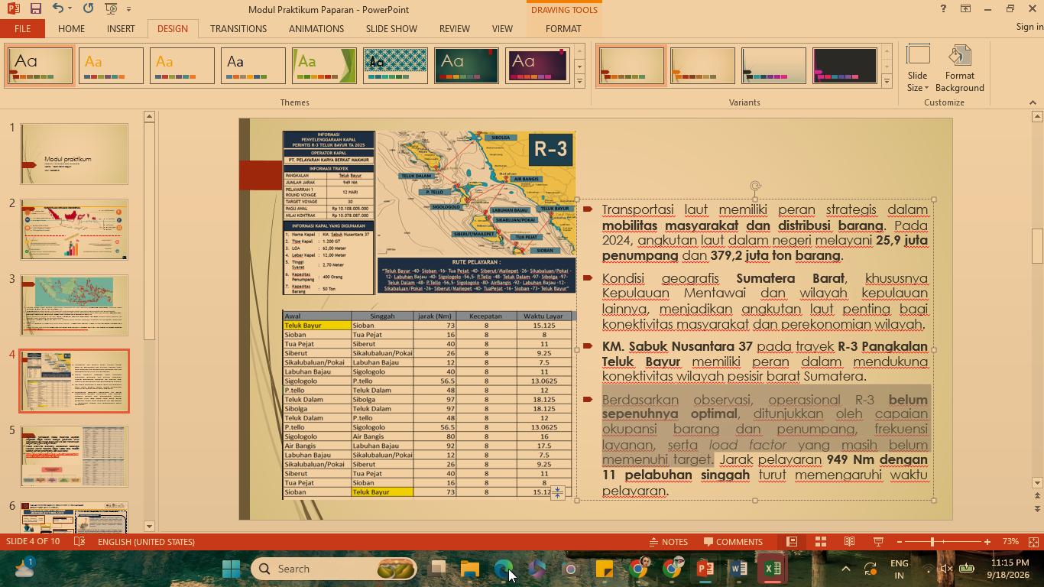
Task: Open the Transitions ribbon tab
Action: (238, 28)
